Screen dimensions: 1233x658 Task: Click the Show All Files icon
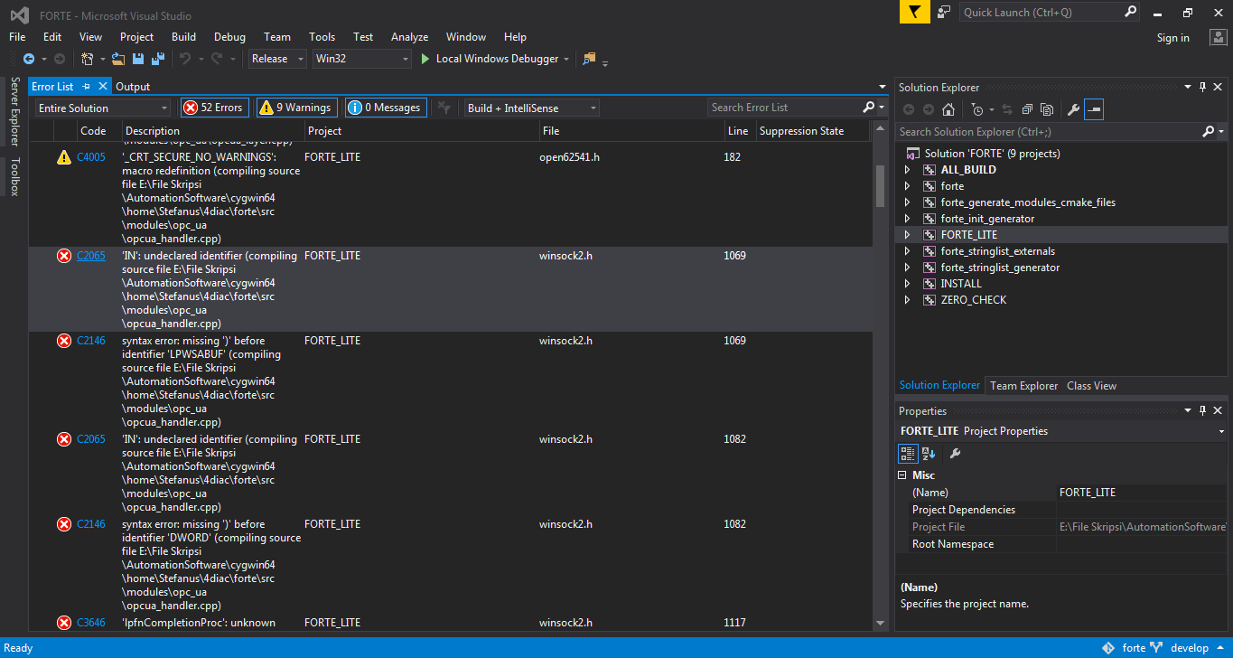1047,109
